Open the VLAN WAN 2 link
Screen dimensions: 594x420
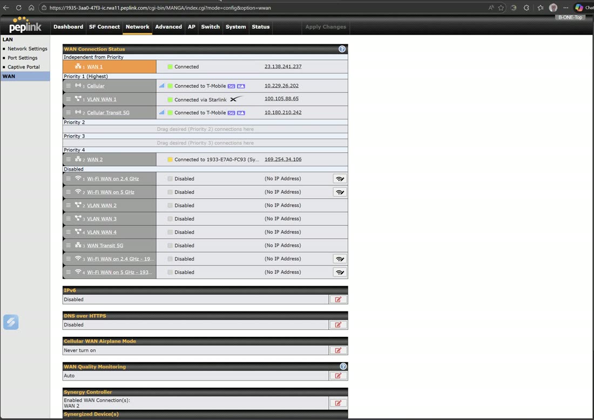102,205
